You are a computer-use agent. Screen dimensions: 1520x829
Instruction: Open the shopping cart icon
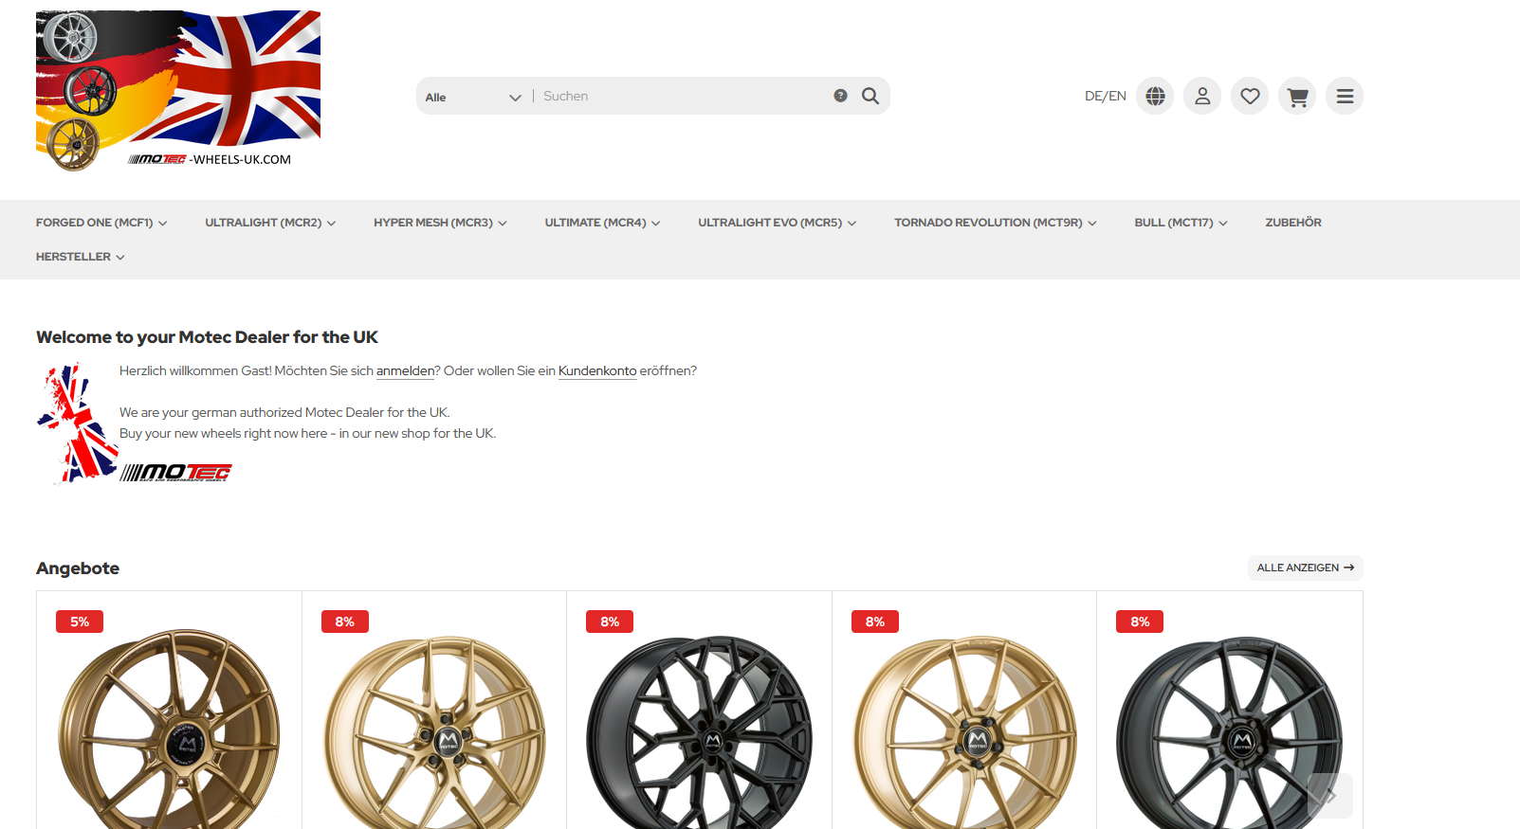point(1297,96)
